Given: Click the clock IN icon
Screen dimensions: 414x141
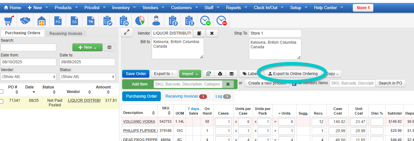Looking at the screenshot, I should coord(205,21).
